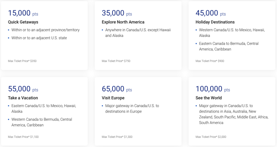Click the Visit Europe heading

click(x=113, y=98)
